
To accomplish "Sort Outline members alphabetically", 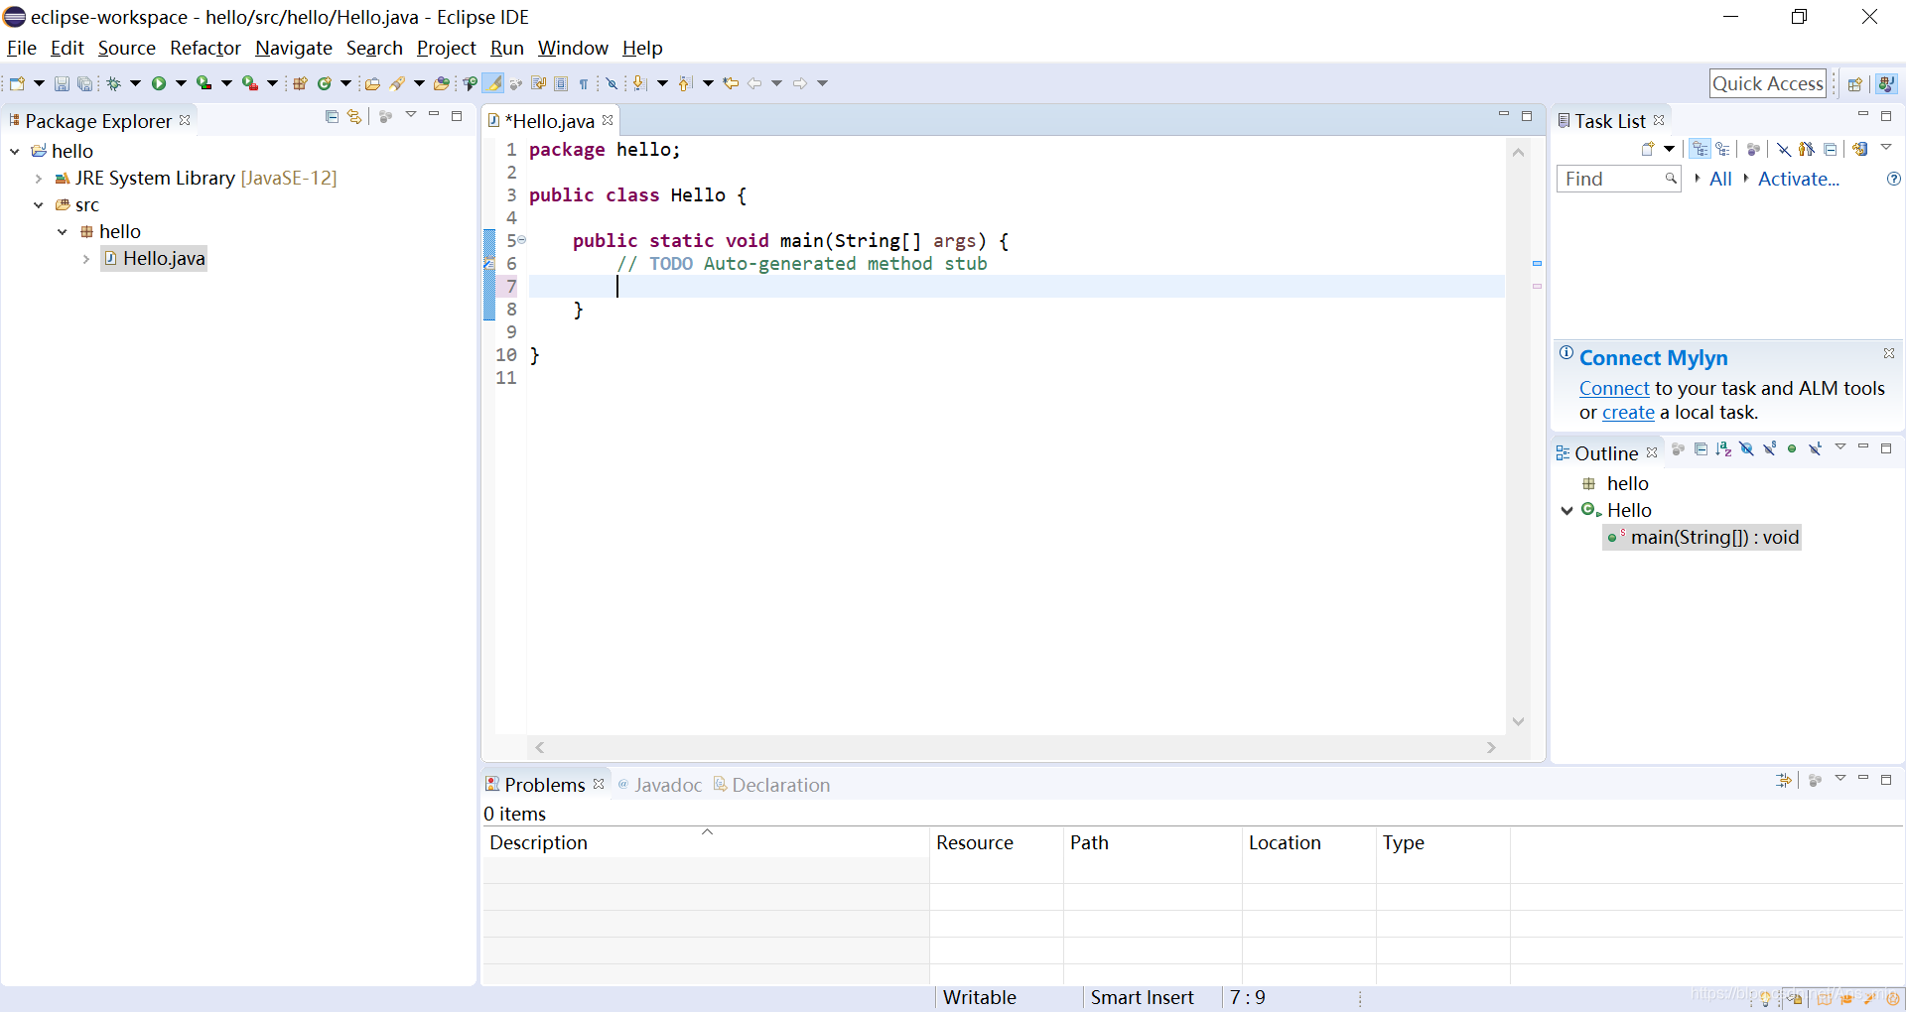I will pos(1724,449).
